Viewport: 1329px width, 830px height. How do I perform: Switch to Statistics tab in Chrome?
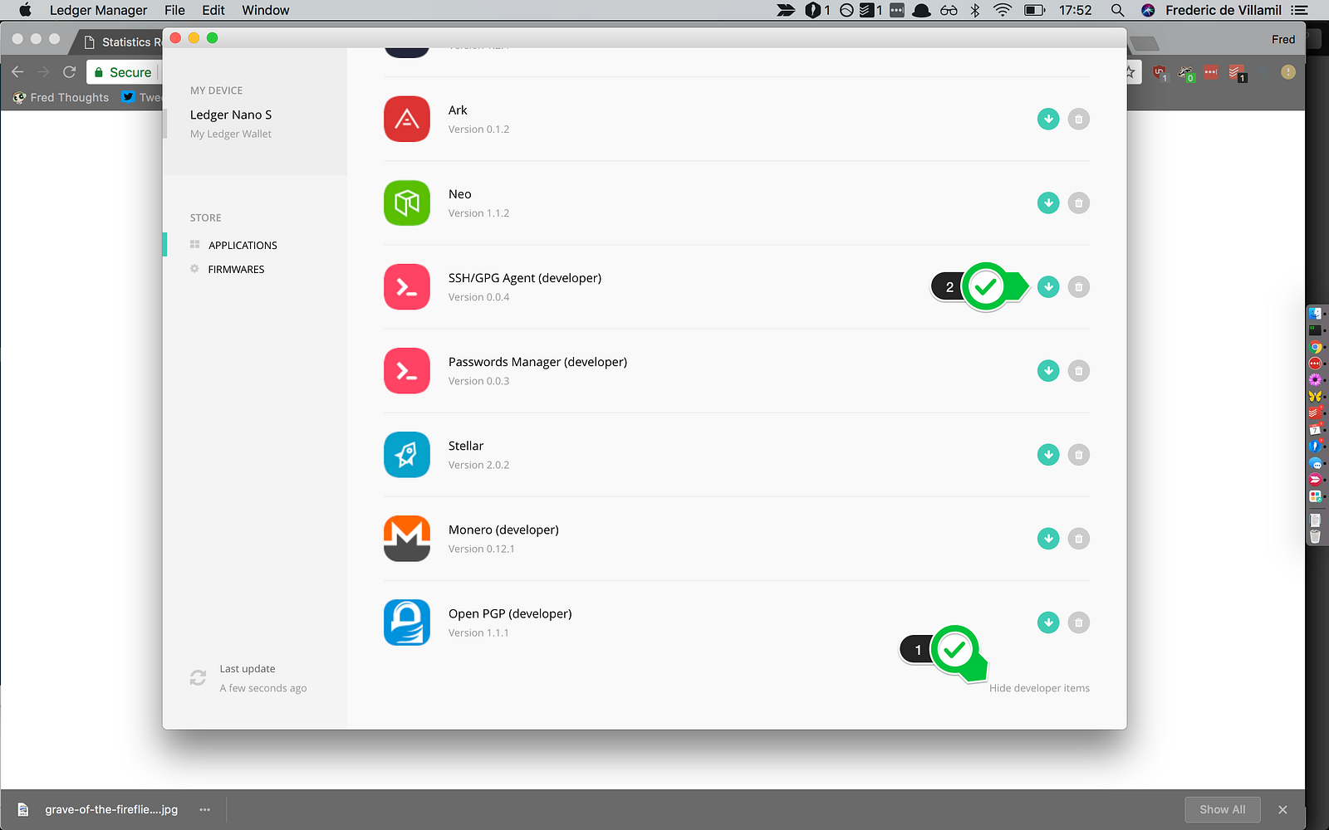tap(123, 41)
